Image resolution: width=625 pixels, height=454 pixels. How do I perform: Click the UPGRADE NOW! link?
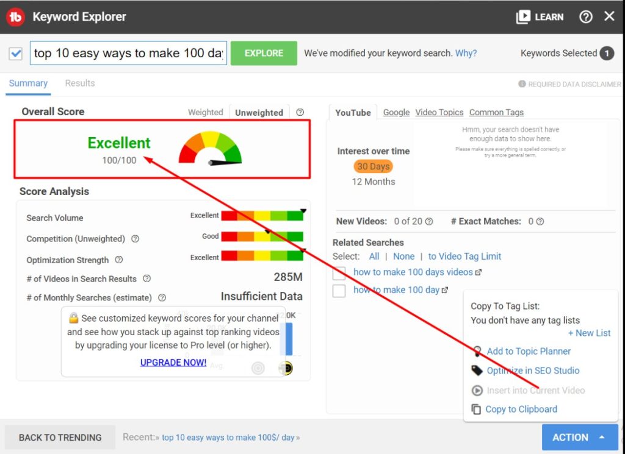click(173, 363)
